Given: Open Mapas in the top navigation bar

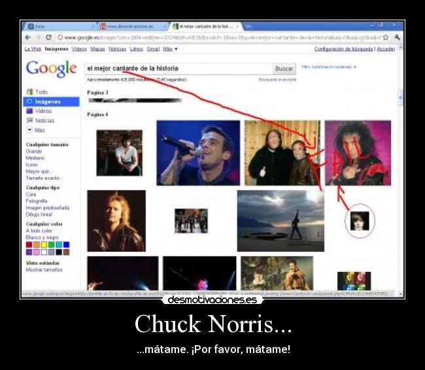Looking at the screenshot, I should click(x=97, y=49).
